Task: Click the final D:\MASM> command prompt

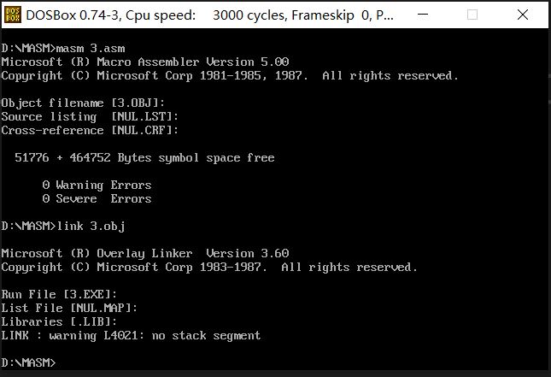Action: click(x=28, y=362)
